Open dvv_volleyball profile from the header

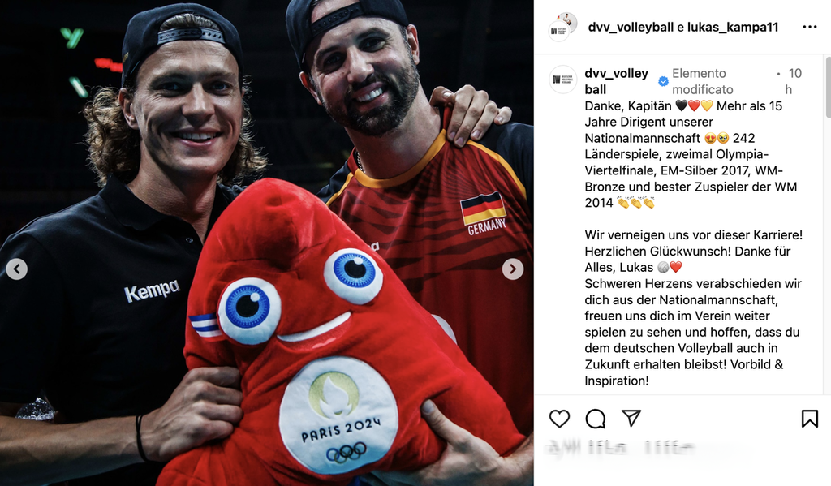(631, 27)
